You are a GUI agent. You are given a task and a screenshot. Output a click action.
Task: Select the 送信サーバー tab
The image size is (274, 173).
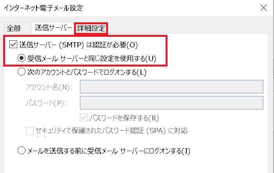point(53,28)
